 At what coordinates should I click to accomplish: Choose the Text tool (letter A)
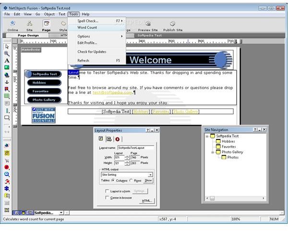[x=7, y=60]
